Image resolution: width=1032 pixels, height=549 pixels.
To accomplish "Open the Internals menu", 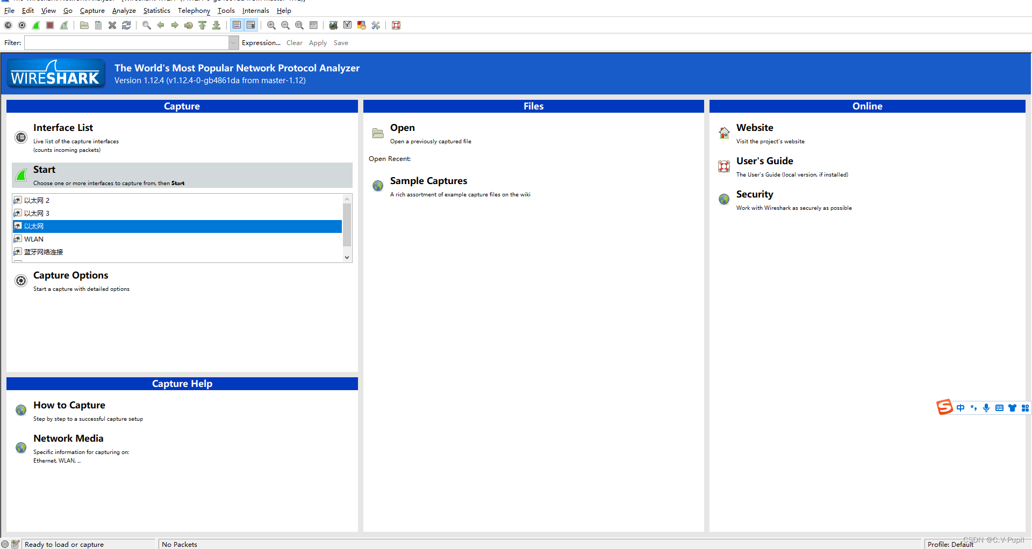I will click(x=256, y=11).
